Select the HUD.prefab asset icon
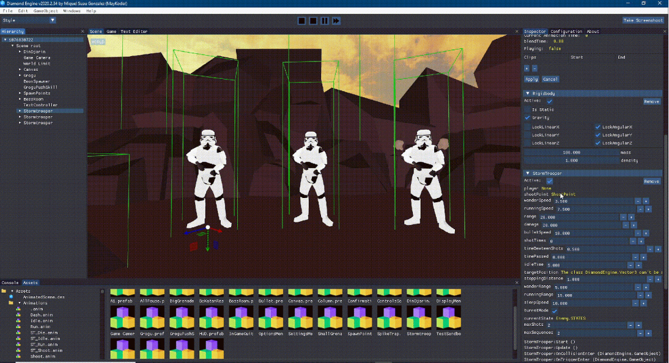The image size is (669, 363). click(212, 318)
